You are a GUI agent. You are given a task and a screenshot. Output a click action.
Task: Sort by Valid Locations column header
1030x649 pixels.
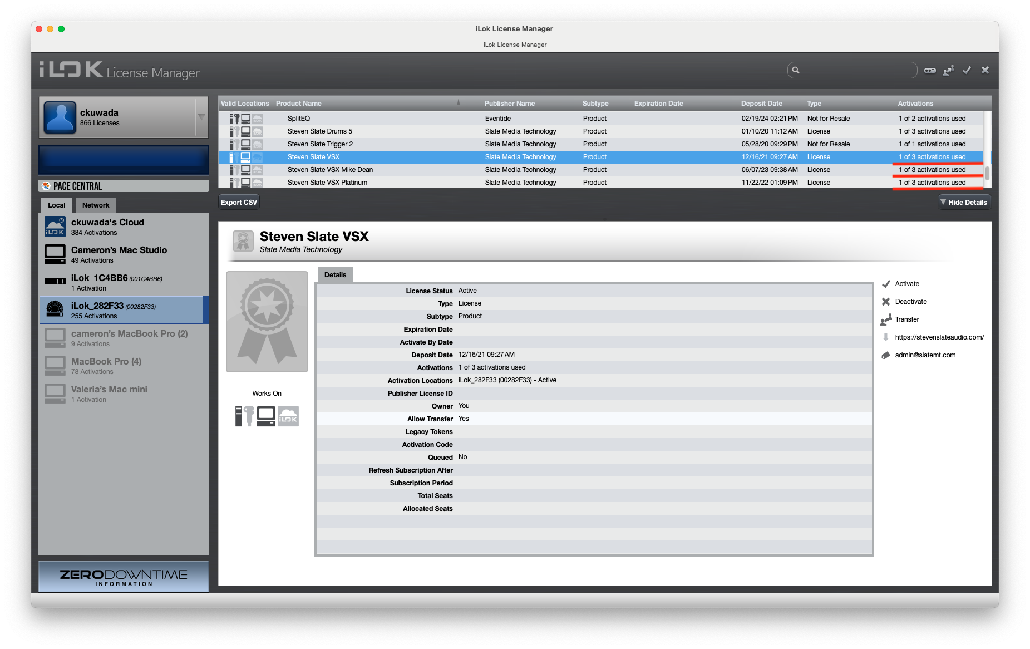click(245, 104)
